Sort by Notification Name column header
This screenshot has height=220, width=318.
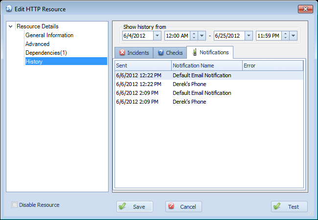[x=207, y=66]
